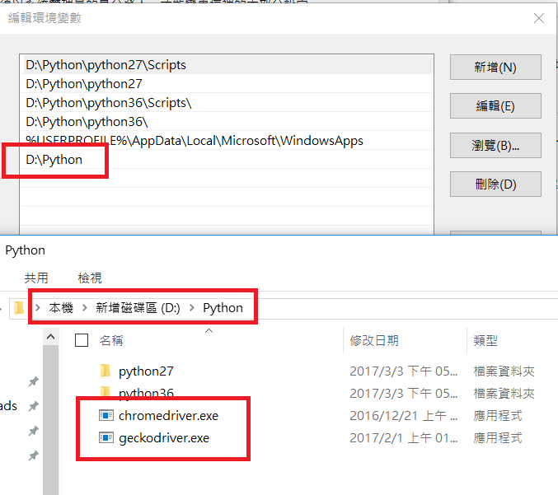Screen dimensions: 558x495
Task: Select the python27 folder
Action: pyautogui.click(x=146, y=371)
